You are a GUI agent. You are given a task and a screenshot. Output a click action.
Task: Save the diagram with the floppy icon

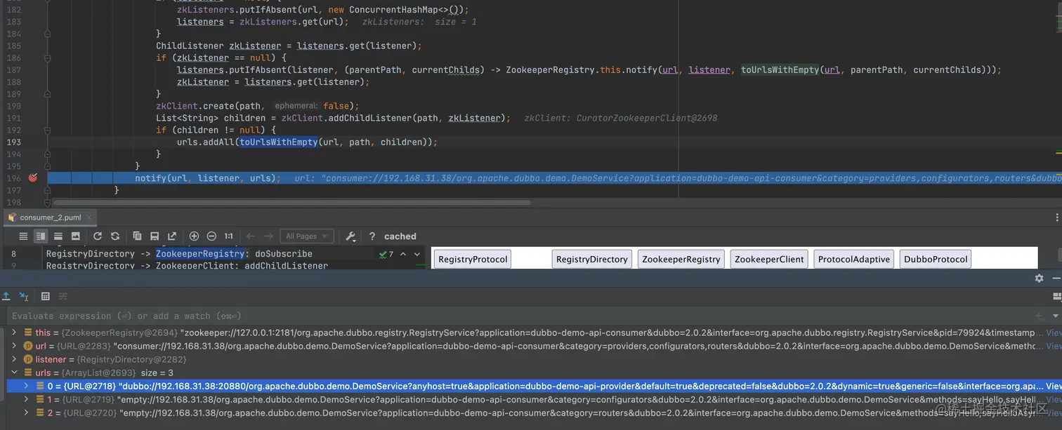(x=155, y=236)
